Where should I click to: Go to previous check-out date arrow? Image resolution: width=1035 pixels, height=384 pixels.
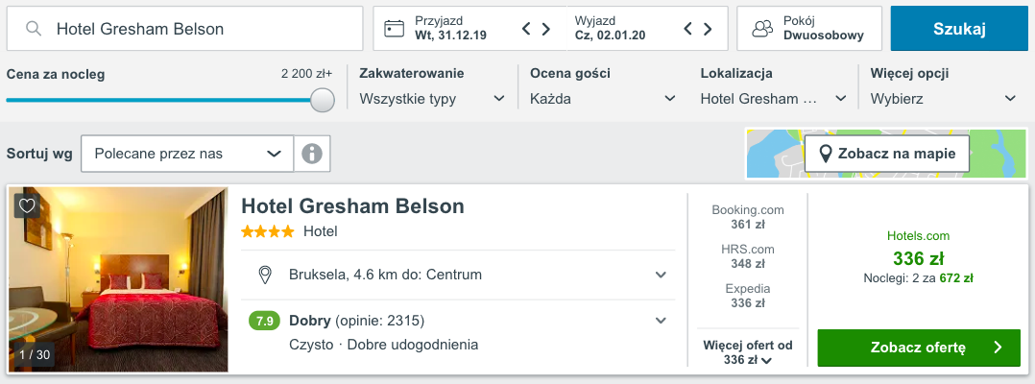point(688,29)
